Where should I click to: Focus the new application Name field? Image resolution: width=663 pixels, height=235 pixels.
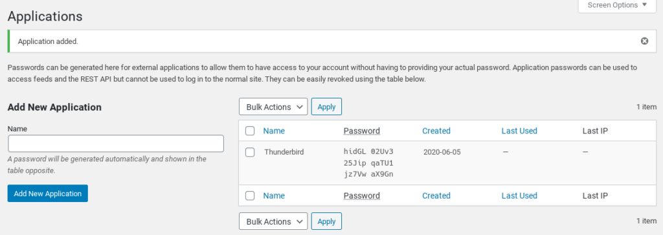coord(116,144)
